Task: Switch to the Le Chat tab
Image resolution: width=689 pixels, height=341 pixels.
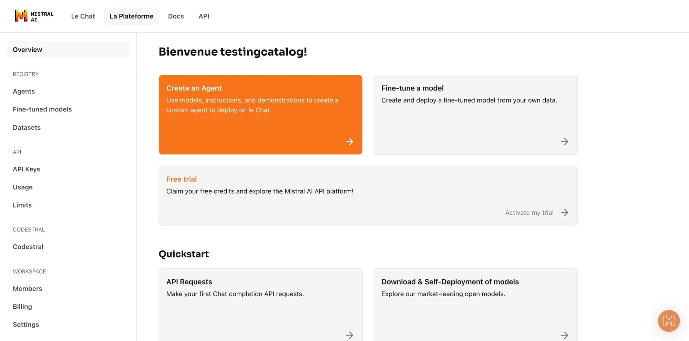Action: click(x=83, y=16)
